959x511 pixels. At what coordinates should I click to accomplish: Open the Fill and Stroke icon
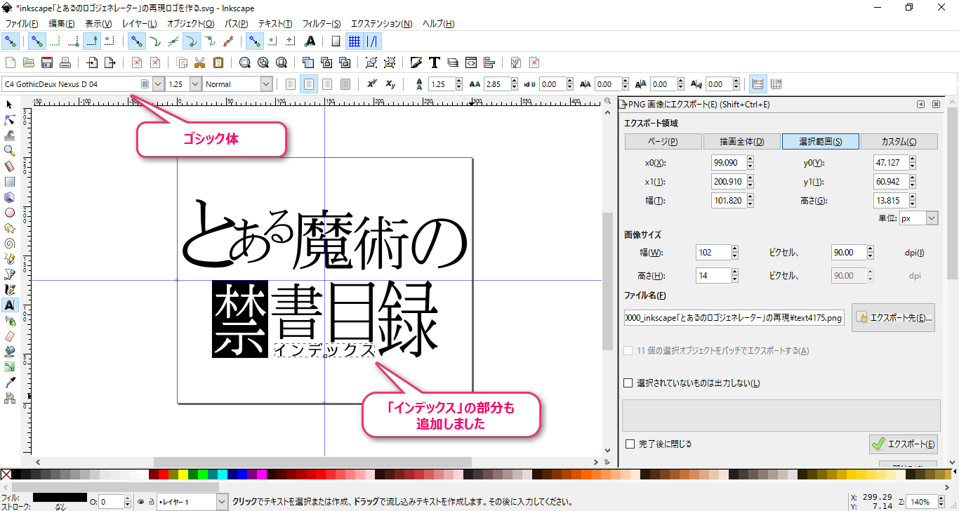coord(416,62)
